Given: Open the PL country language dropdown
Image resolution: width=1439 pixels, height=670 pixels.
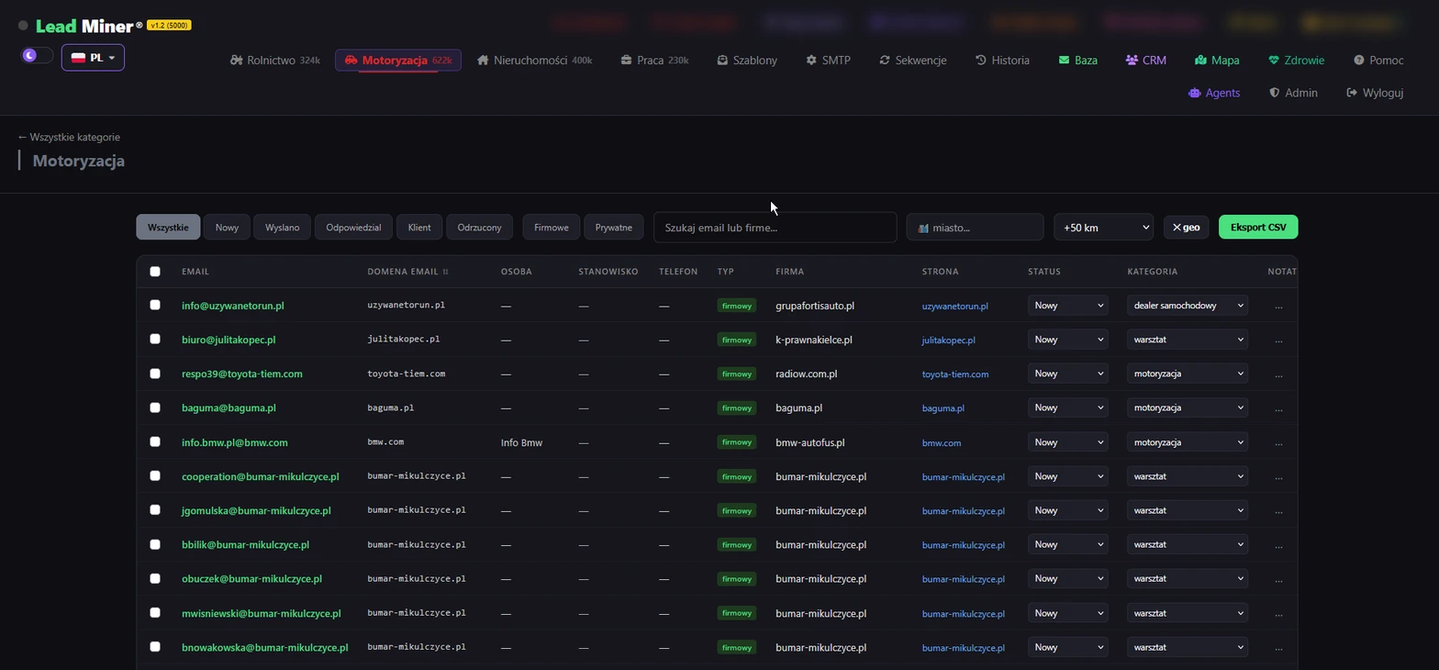Looking at the screenshot, I should [93, 58].
